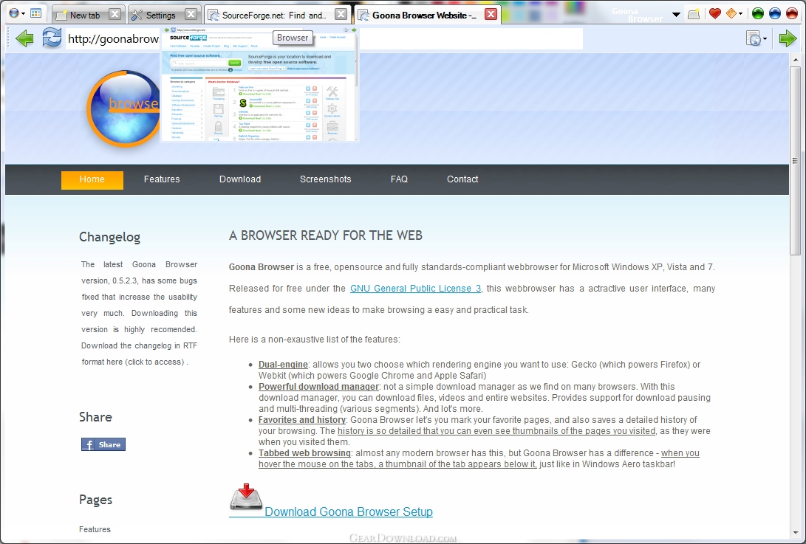The height and width of the screenshot is (544, 806).
Task: Click the page globe tools icon
Action: click(x=754, y=38)
